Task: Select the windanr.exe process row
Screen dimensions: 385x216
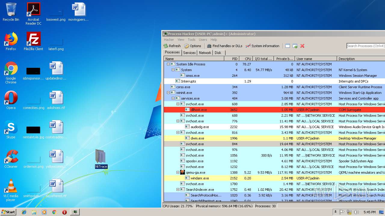Action: point(274,178)
